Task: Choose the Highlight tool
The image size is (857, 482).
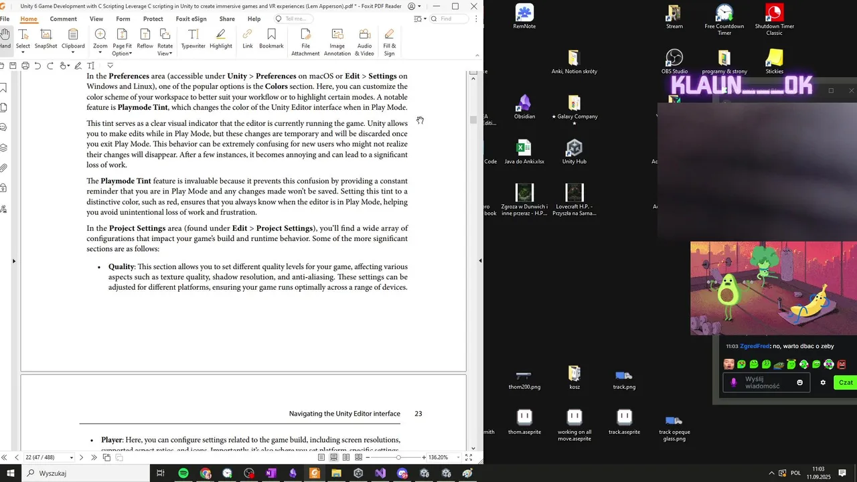Action: 221,39
